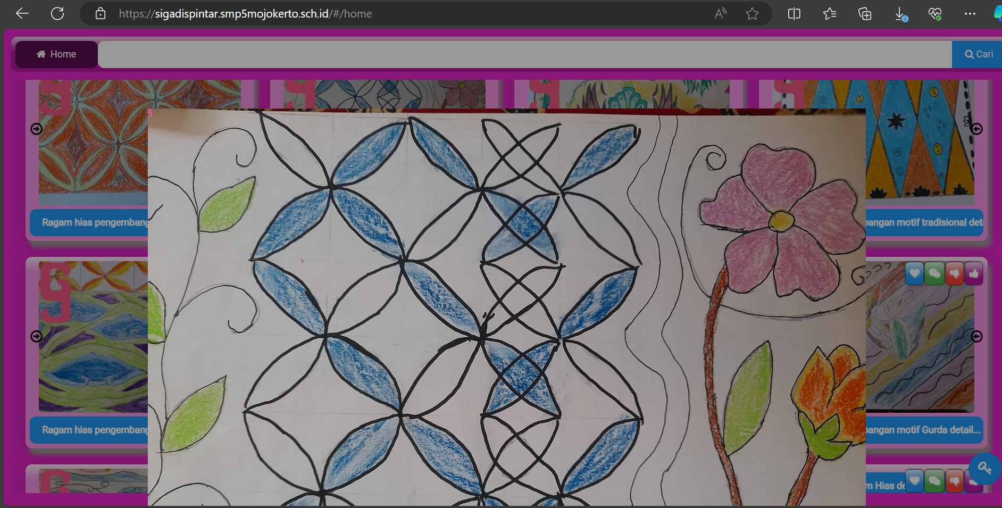
Task: Reload the page with the refresh icon
Action: click(57, 14)
